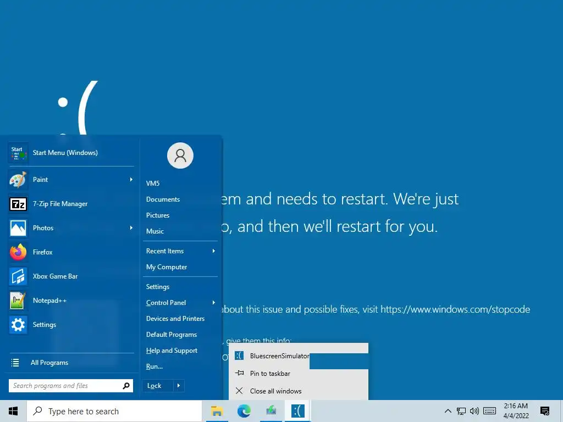The image size is (563, 422).
Task: Click the volume speaker tray icon
Action: (x=474, y=411)
